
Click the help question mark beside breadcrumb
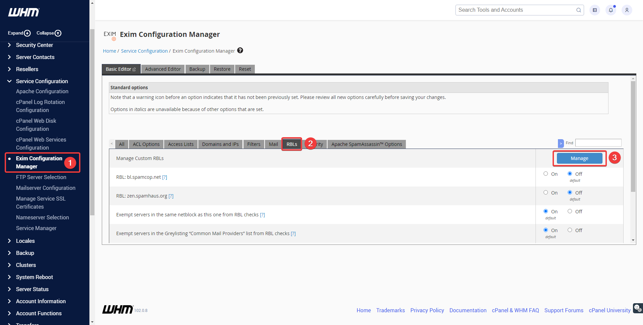240,50
